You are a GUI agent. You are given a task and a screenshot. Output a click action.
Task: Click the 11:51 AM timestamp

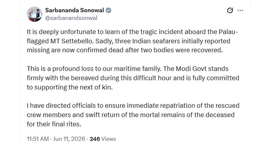38,139
